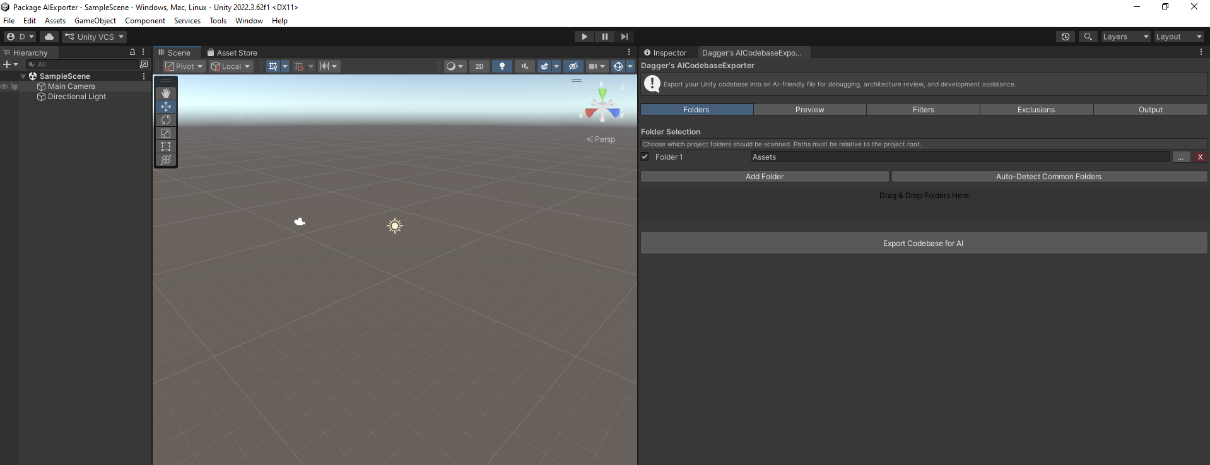Image resolution: width=1210 pixels, height=465 pixels.
Task: Select the Hand view tool
Action: click(x=166, y=93)
